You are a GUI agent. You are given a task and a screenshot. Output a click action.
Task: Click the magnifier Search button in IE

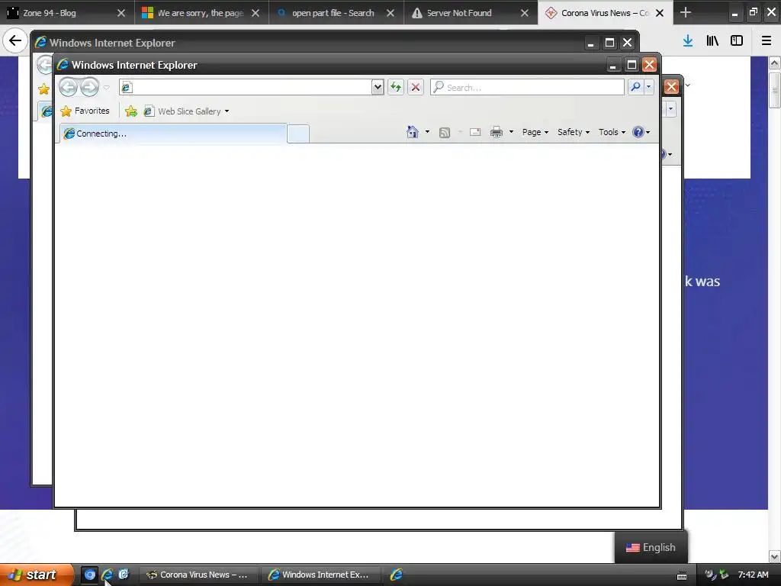(635, 87)
